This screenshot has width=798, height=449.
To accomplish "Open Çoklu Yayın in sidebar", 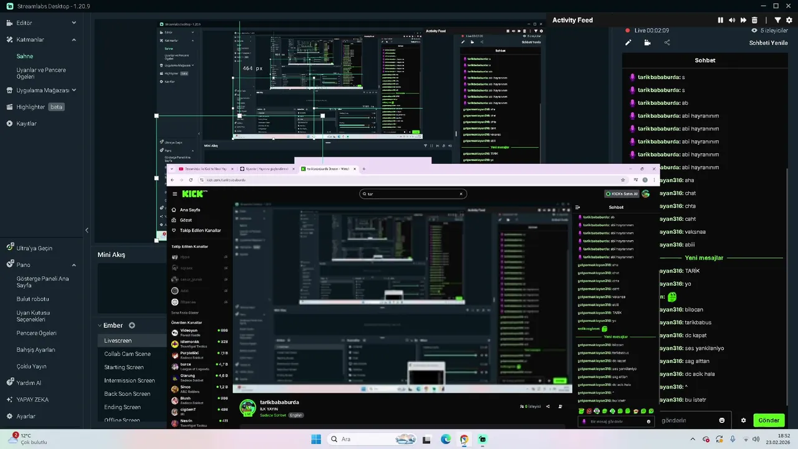I will point(31,367).
